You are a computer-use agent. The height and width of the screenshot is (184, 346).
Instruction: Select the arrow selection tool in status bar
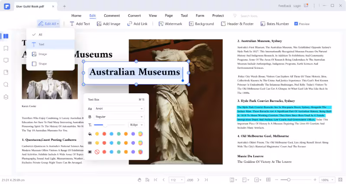(x=147, y=180)
